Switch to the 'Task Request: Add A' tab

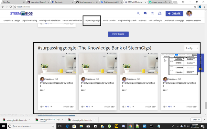point(111,2)
